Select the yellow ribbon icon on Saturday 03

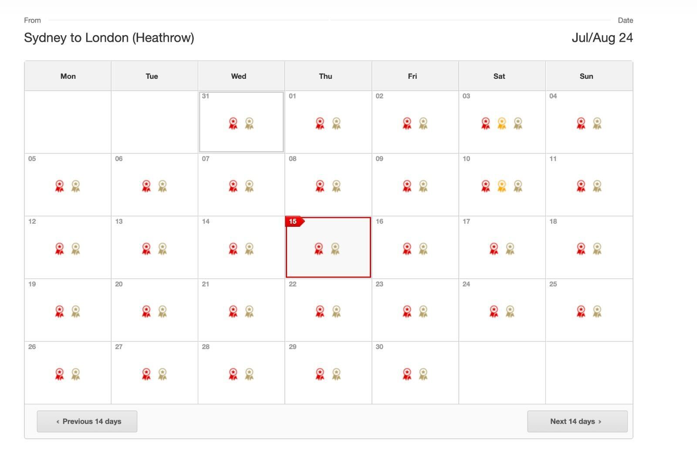coord(502,124)
